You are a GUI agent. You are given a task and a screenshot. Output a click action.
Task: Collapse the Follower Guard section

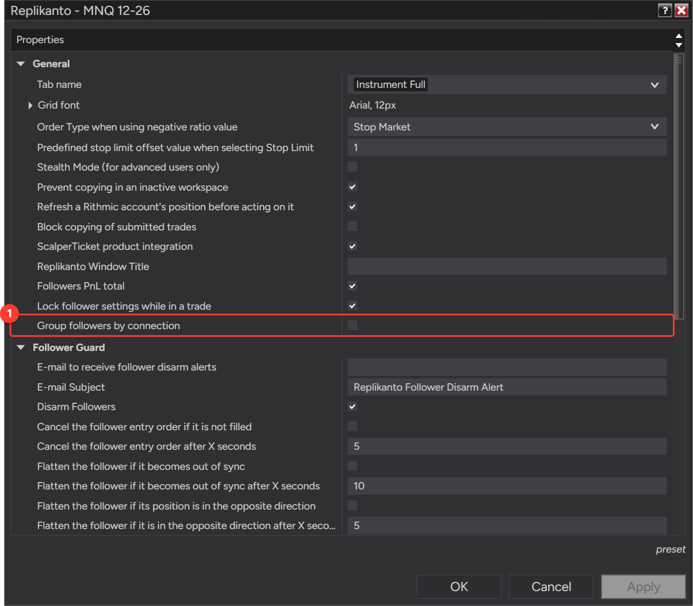click(21, 348)
